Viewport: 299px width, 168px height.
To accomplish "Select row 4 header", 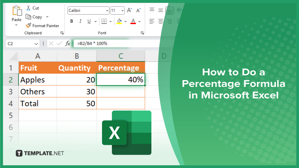I will 11,104.
